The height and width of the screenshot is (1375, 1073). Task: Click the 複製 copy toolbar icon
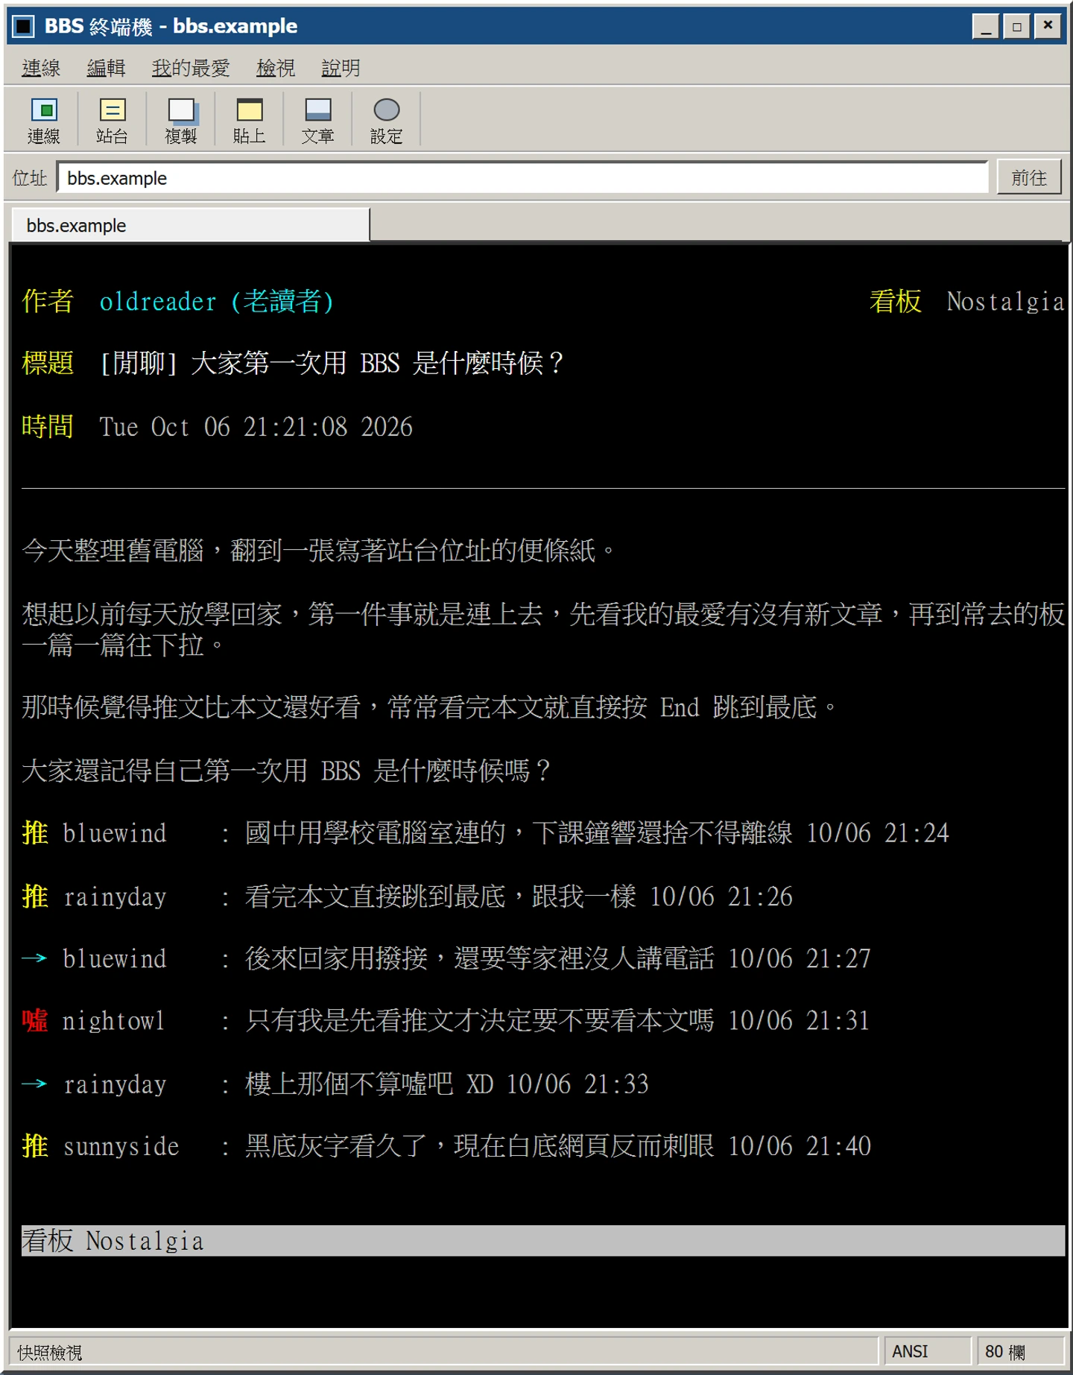point(181,120)
